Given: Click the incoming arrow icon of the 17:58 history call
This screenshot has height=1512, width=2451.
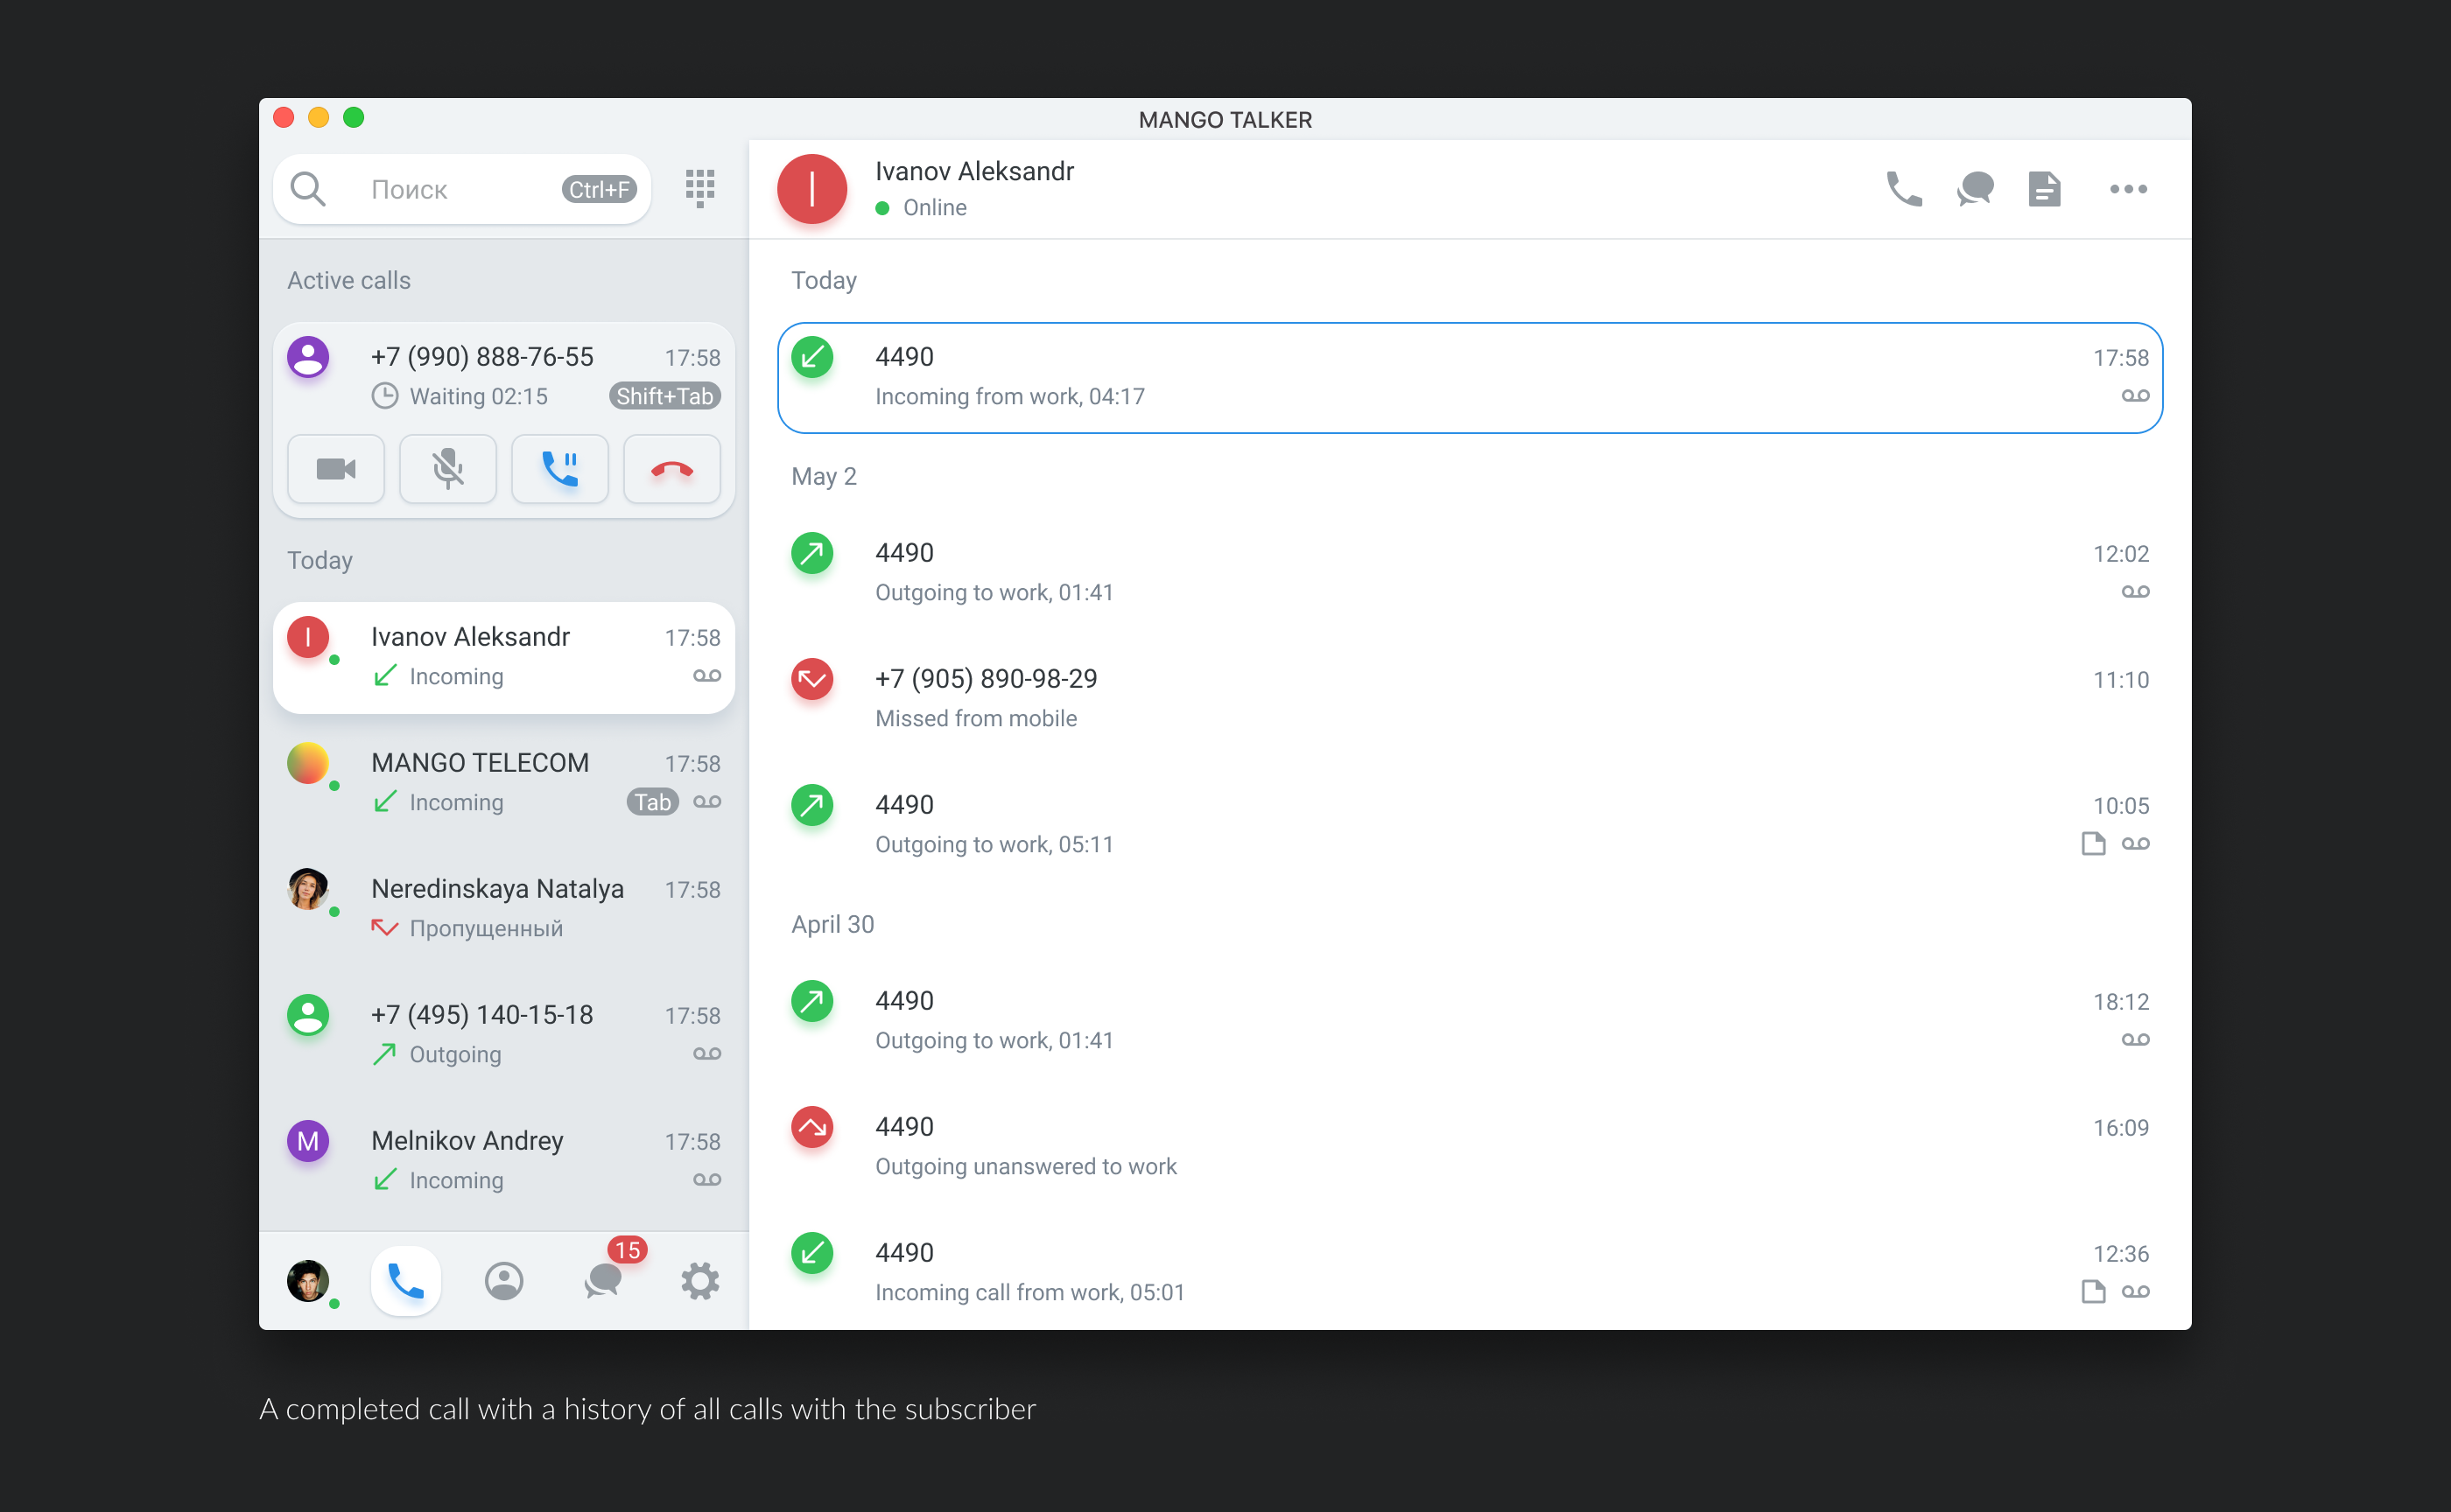Looking at the screenshot, I should (812, 357).
